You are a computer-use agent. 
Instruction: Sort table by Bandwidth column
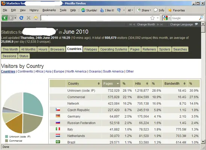pos(175,83)
